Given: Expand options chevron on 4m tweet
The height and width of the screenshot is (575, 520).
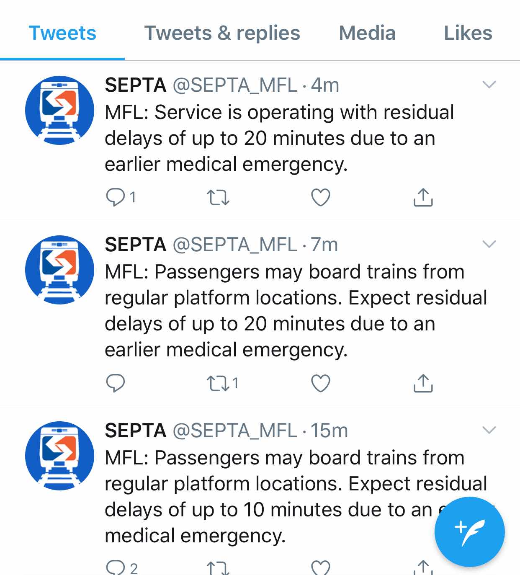Looking at the screenshot, I should point(489,85).
